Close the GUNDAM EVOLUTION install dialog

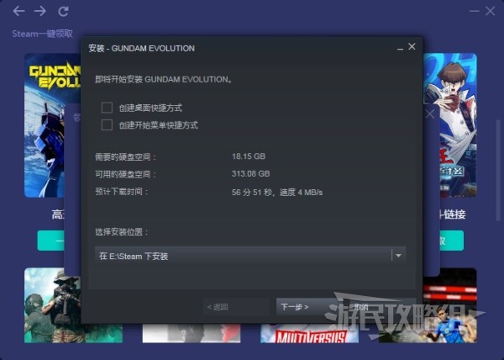pyautogui.click(x=412, y=46)
